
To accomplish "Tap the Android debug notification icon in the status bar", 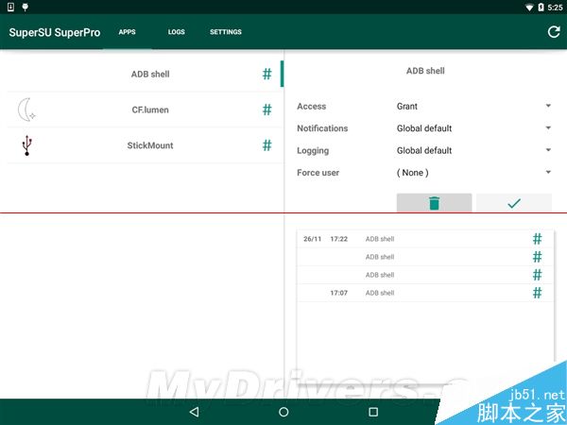I will click(x=25, y=7).
